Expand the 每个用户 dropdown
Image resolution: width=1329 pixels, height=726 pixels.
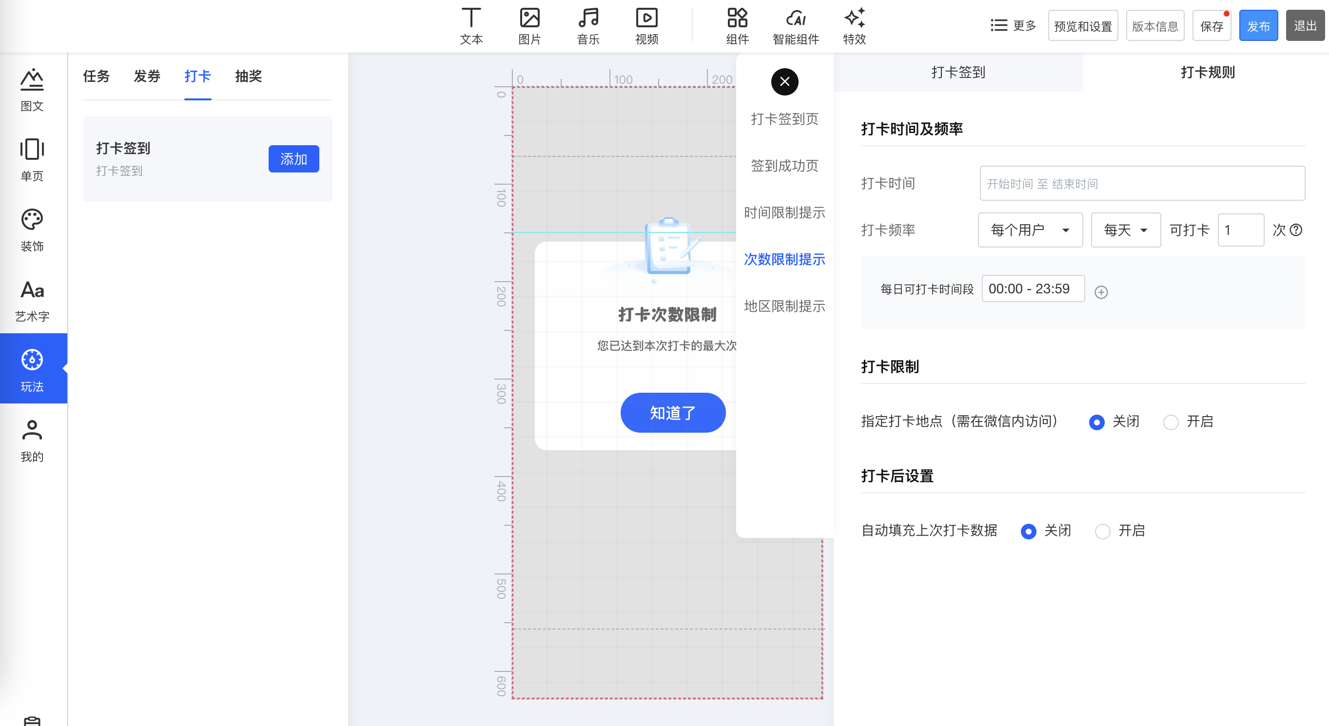click(x=1030, y=230)
